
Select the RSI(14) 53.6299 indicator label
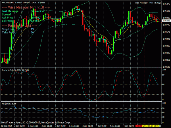coord(9,104)
